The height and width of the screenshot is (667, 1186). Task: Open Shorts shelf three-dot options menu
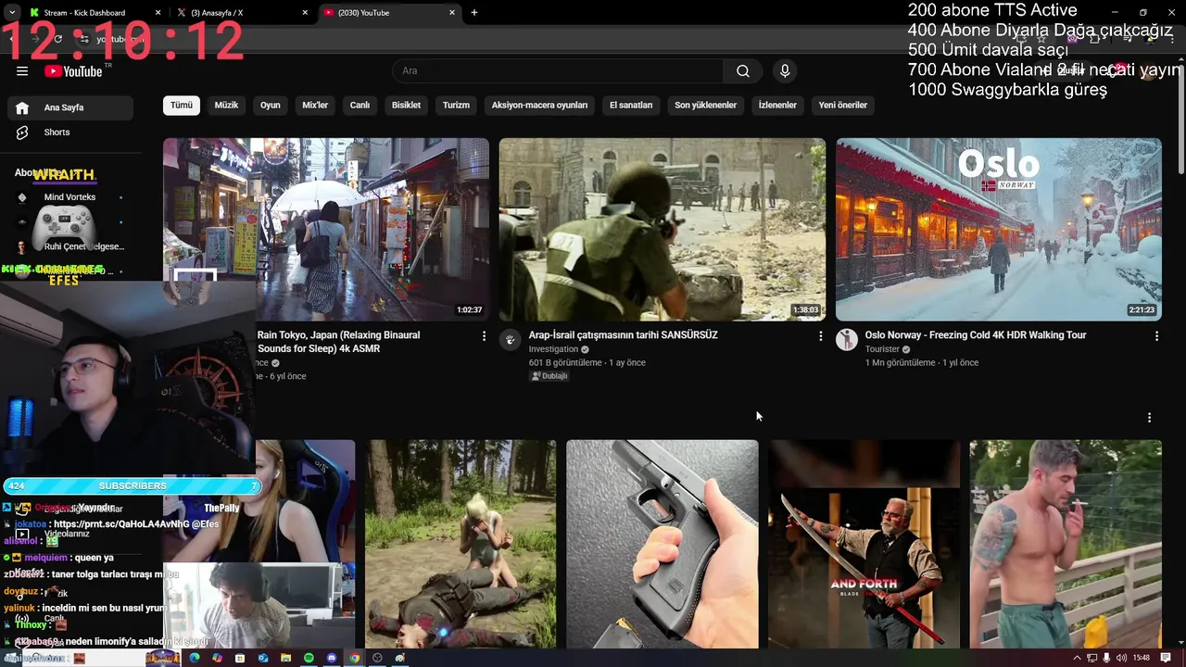(x=1149, y=418)
